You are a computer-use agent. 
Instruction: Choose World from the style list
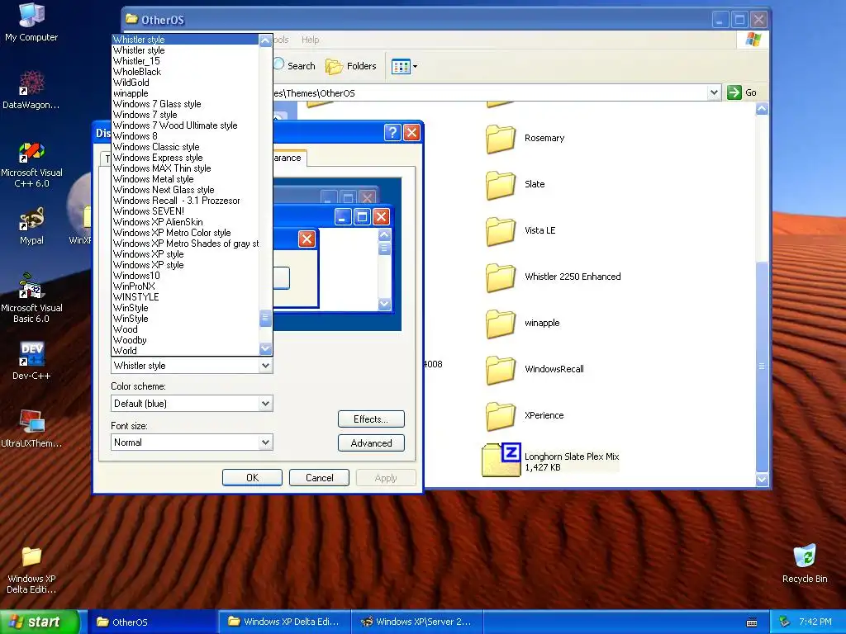pyautogui.click(x=185, y=351)
